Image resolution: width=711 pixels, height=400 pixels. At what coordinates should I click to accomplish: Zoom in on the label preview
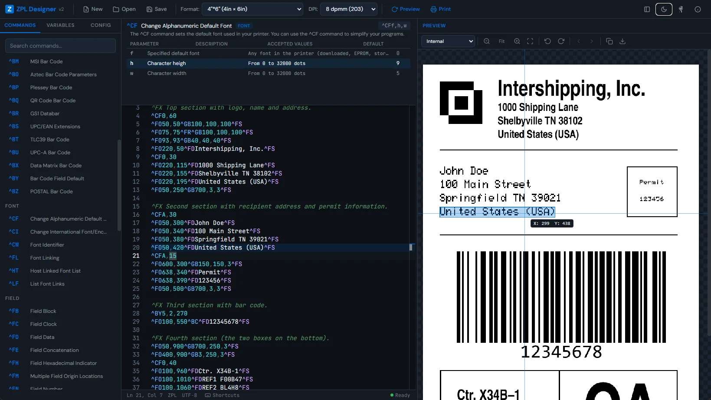(517, 41)
